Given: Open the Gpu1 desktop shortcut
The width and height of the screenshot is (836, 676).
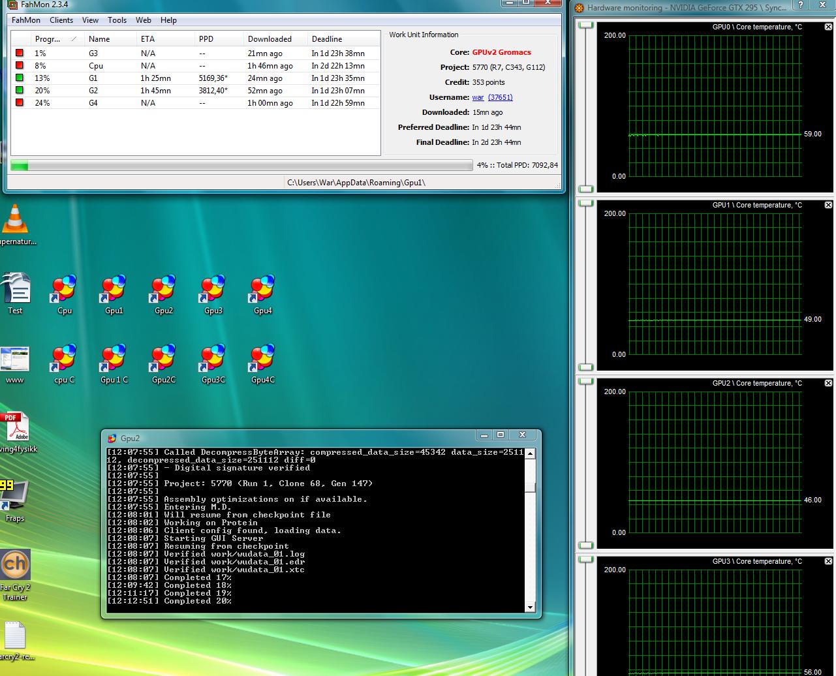Looking at the screenshot, I should click(x=114, y=295).
